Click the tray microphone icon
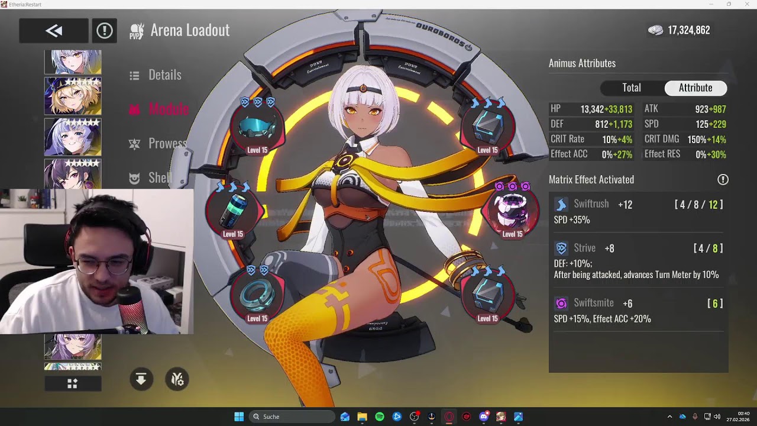 coord(695,417)
